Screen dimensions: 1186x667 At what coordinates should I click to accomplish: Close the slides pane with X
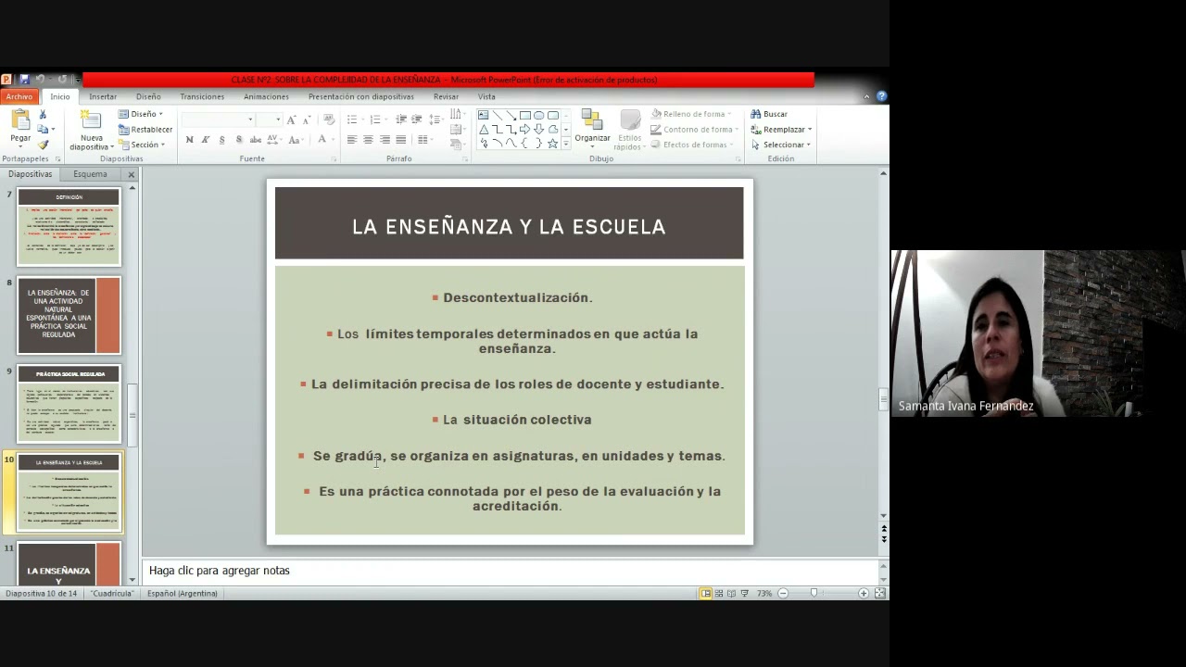(131, 174)
